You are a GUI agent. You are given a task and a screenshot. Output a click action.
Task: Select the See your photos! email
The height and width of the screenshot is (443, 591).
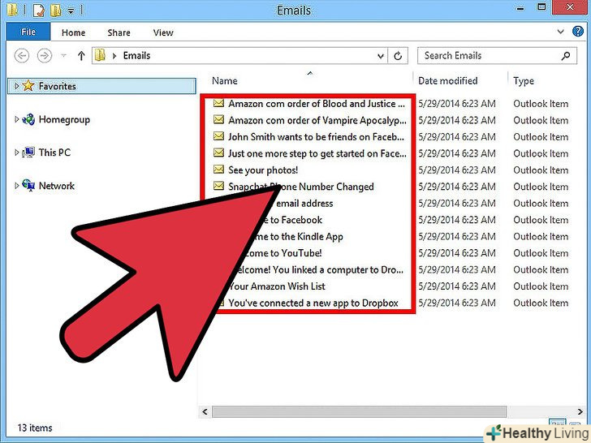(x=263, y=170)
